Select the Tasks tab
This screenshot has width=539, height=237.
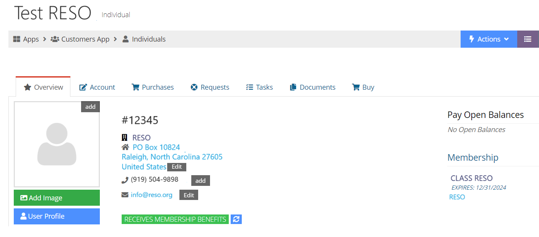pos(259,87)
